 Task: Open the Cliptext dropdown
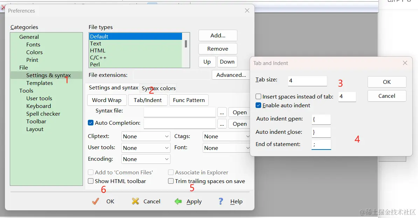click(146, 136)
